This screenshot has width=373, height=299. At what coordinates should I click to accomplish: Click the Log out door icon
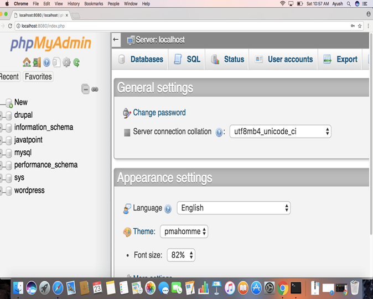pos(37,62)
